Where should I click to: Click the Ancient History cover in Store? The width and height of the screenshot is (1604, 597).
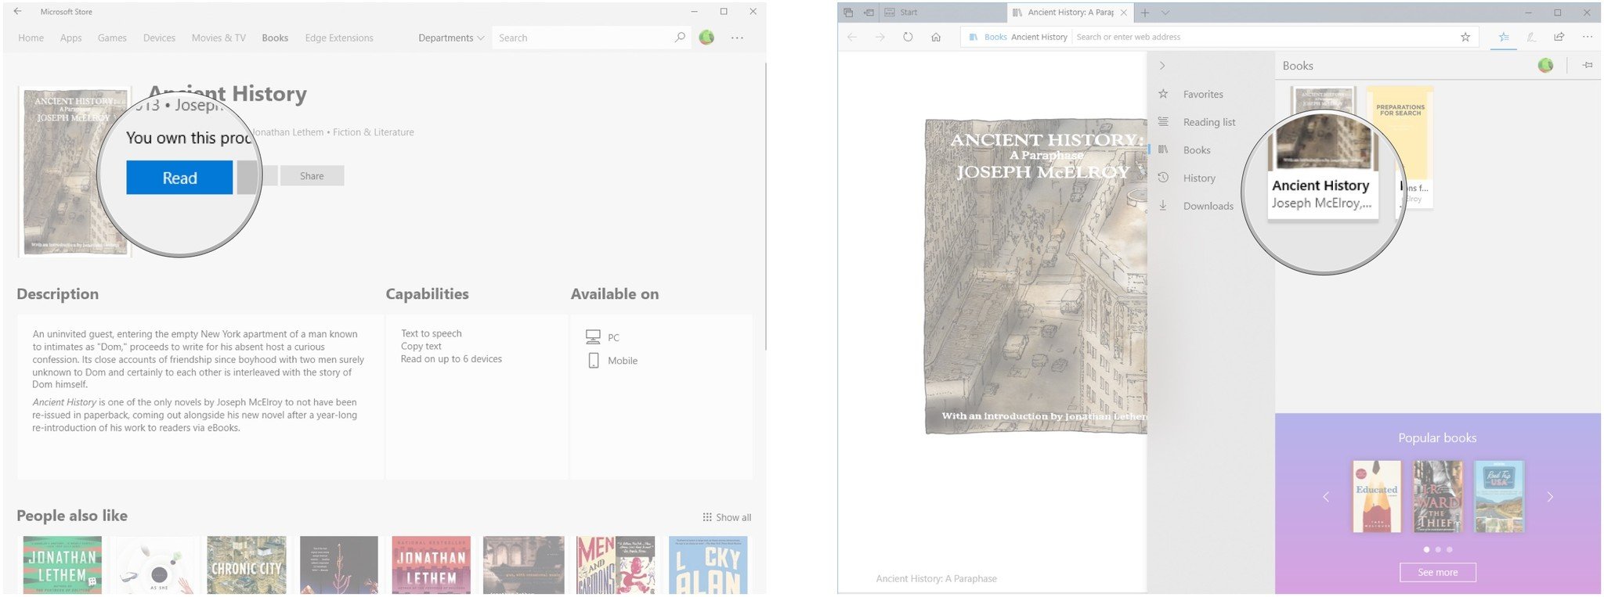[x=75, y=171]
